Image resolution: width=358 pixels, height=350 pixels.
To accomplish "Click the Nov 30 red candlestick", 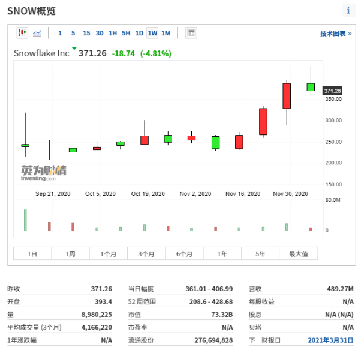I will [x=287, y=96].
